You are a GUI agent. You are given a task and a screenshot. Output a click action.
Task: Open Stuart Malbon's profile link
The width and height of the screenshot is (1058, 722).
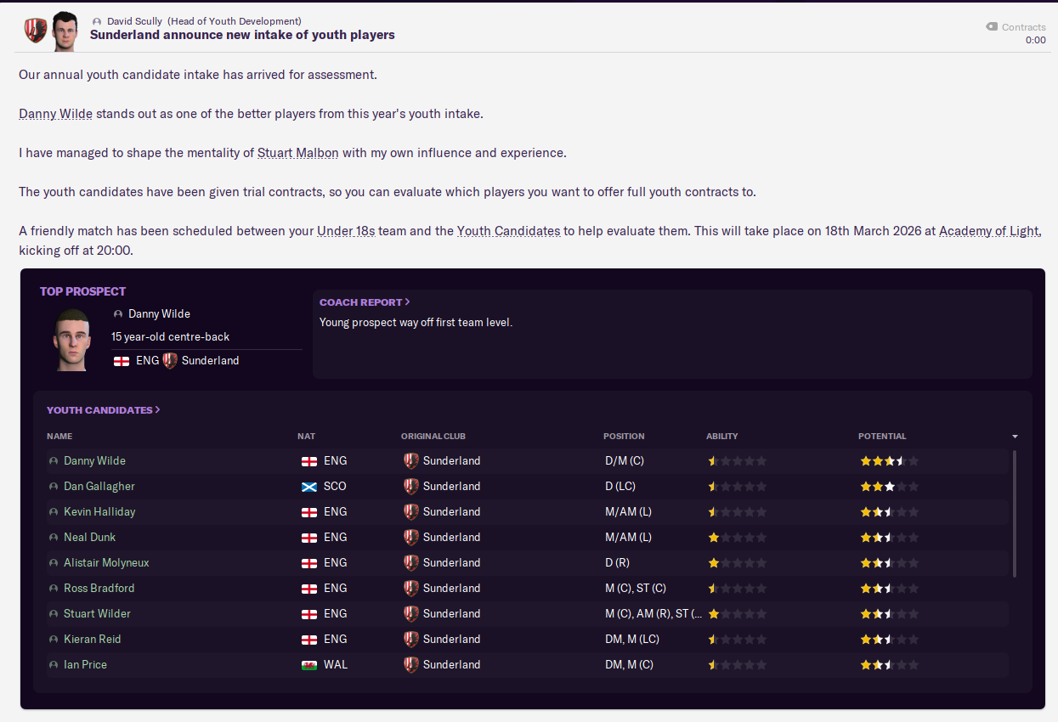pyautogui.click(x=298, y=153)
